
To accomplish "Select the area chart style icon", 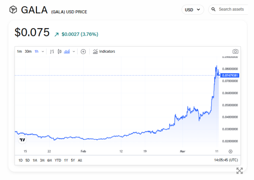I will [x=67, y=52].
